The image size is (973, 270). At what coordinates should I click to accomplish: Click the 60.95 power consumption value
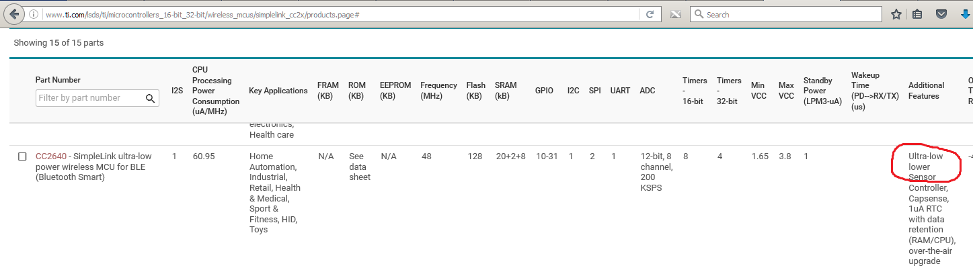[203, 156]
